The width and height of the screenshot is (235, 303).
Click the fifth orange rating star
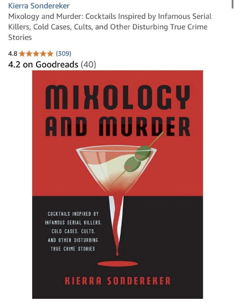click(50, 53)
